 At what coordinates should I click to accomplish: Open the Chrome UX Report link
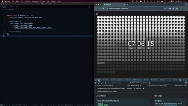pyautogui.click(x=171, y=105)
